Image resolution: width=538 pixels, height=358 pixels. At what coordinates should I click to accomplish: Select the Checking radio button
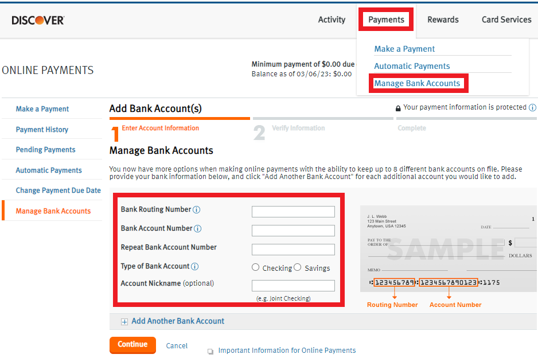(255, 267)
